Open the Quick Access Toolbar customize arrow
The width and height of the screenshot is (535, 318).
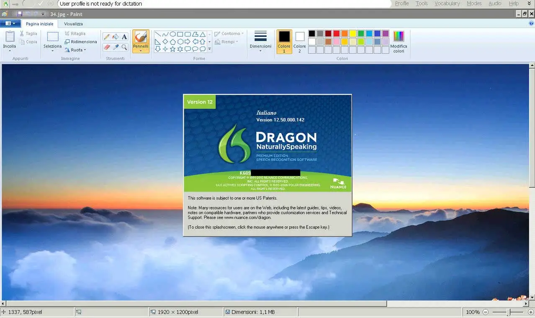tap(43, 14)
